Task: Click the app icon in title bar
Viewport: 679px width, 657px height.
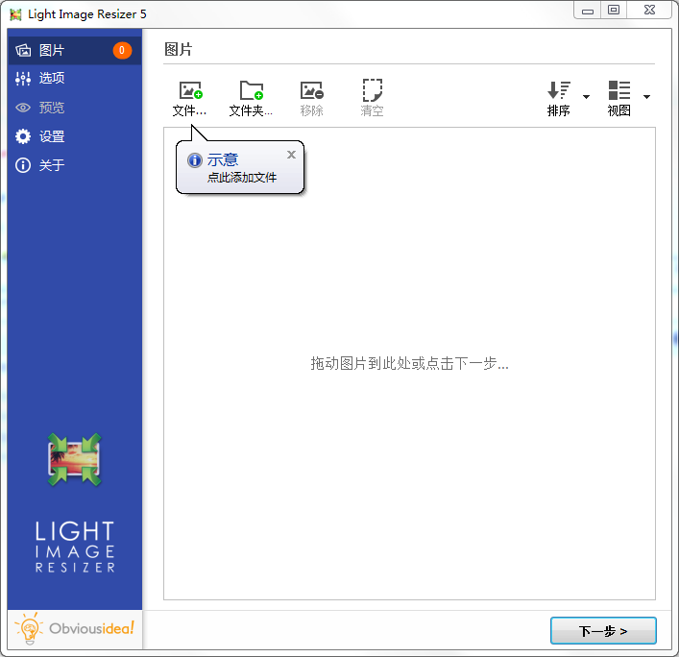Action: (15, 14)
